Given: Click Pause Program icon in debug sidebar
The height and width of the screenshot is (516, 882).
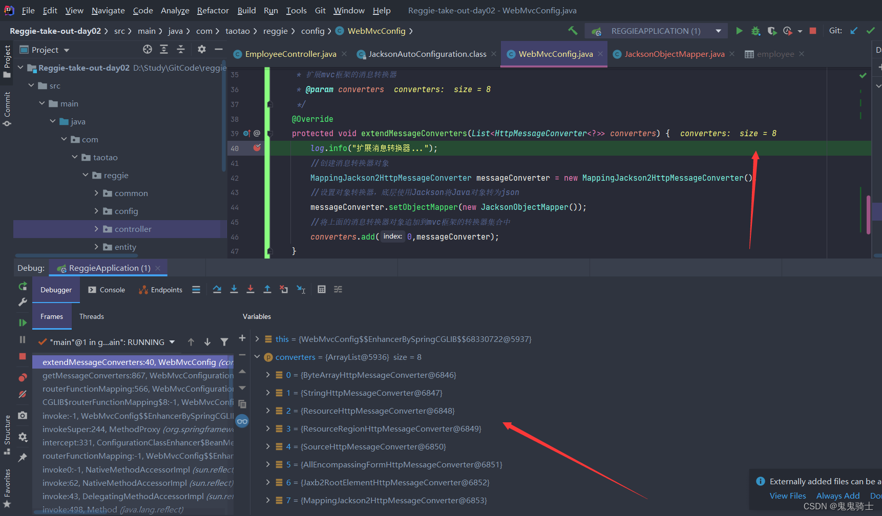Looking at the screenshot, I should click(23, 339).
